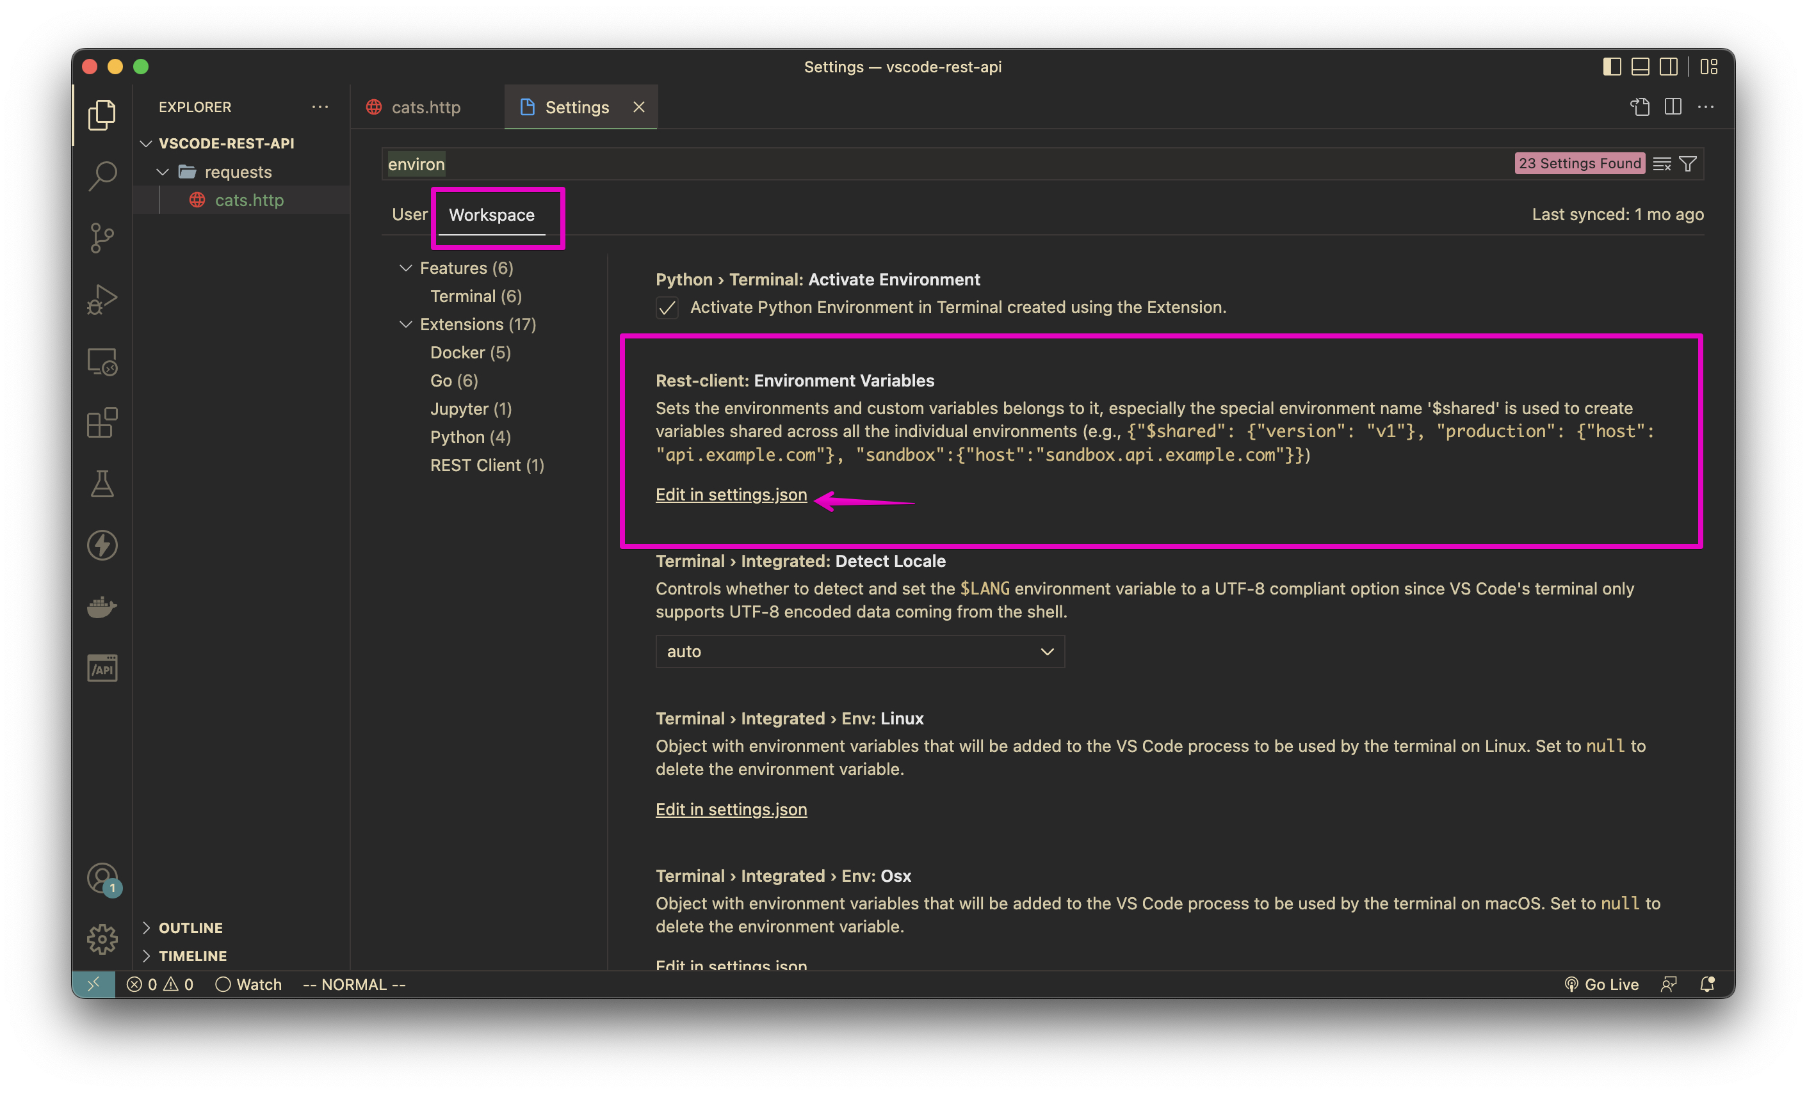Open the Source Control view

pyautogui.click(x=102, y=237)
